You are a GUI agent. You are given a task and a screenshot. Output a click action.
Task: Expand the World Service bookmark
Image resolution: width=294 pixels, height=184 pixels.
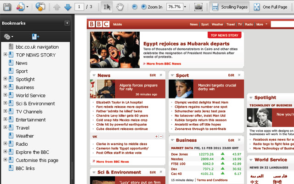[5, 95]
